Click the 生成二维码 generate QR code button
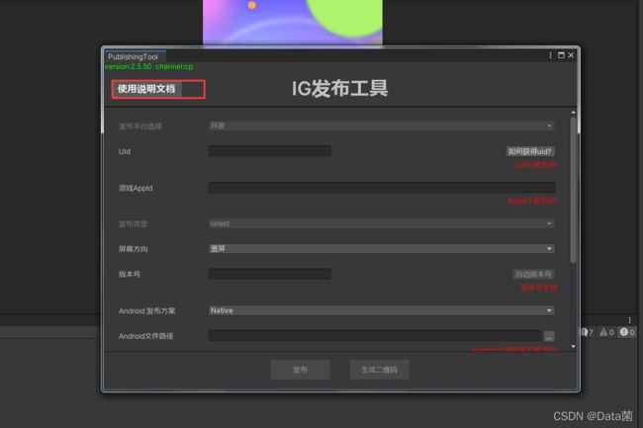This screenshot has width=643, height=428. point(379,370)
